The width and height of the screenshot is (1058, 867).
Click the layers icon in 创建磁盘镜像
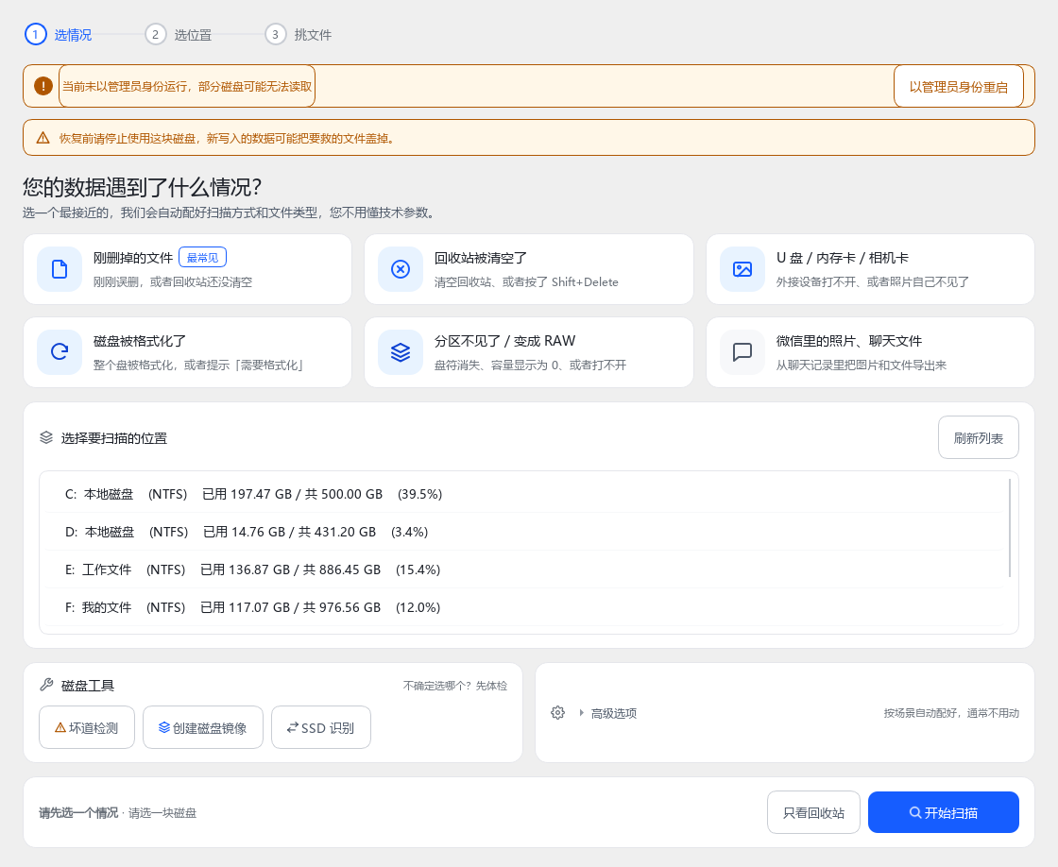click(x=164, y=727)
